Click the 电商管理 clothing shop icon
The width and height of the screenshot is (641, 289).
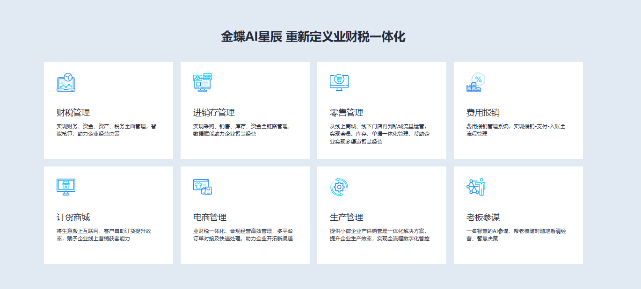click(x=203, y=187)
